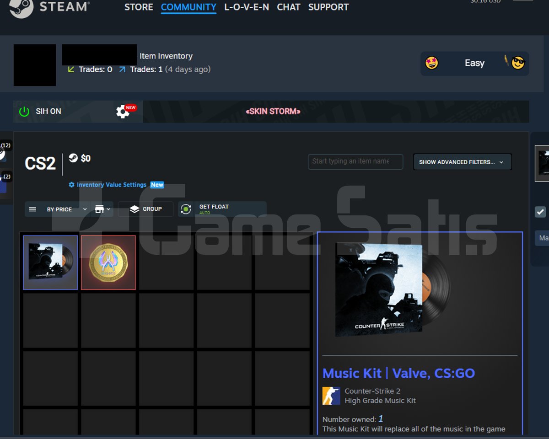The image size is (549, 439).
Task: Click the sunglasses emoji icon
Action: coord(518,63)
